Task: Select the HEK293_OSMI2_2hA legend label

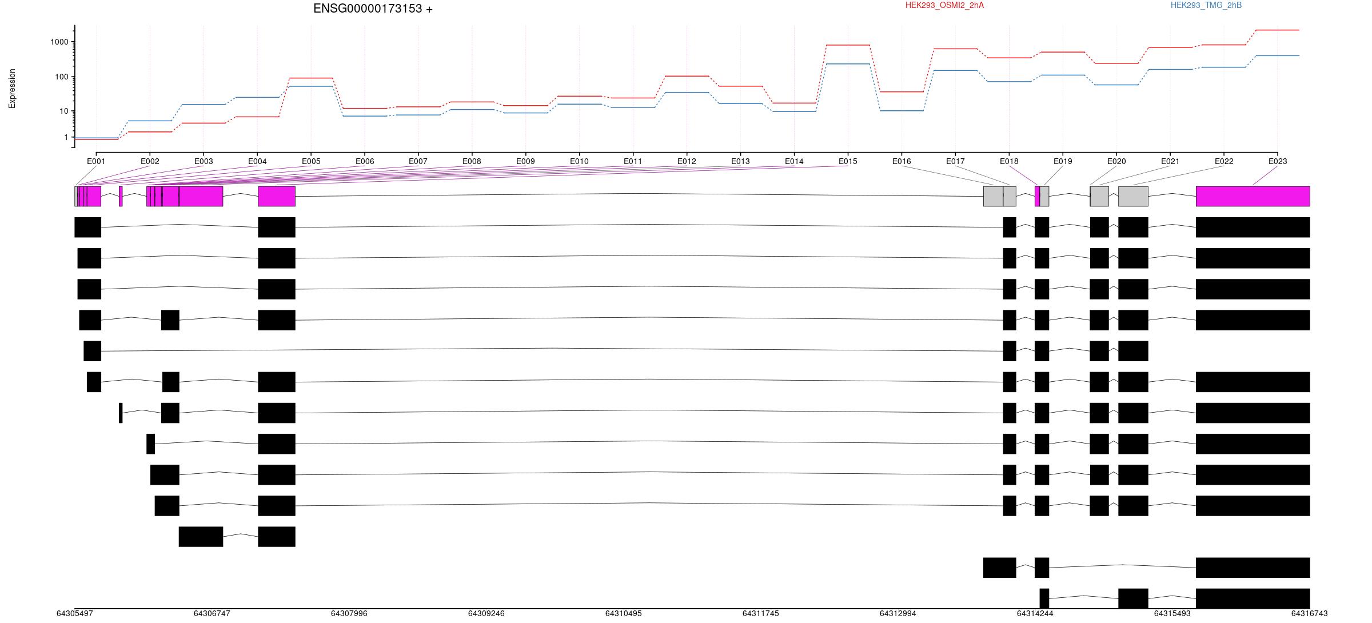Action: click(x=944, y=5)
